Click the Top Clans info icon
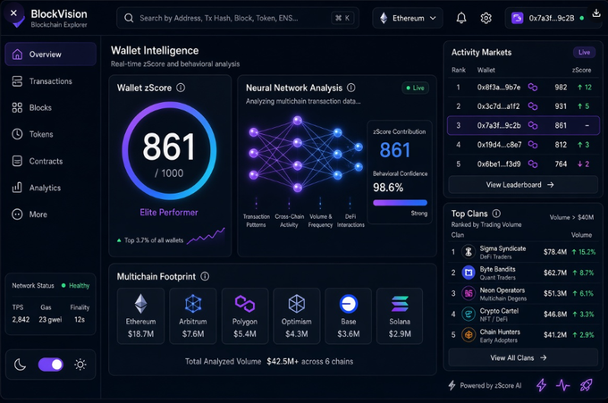This screenshot has height=403, width=608. 496,214
